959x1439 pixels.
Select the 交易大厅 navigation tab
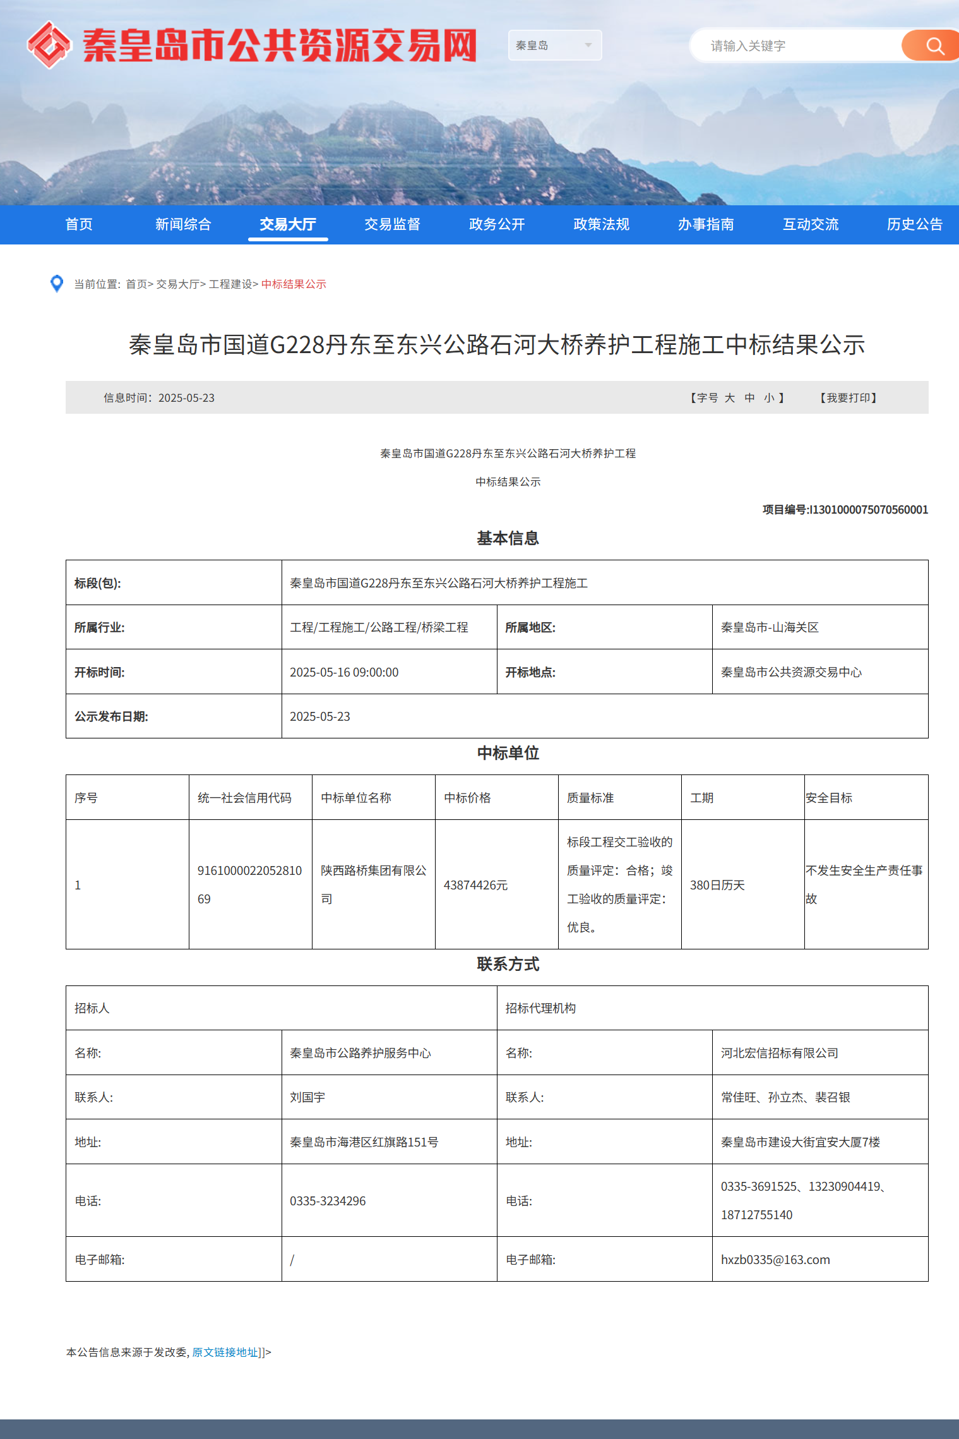pos(288,224)
